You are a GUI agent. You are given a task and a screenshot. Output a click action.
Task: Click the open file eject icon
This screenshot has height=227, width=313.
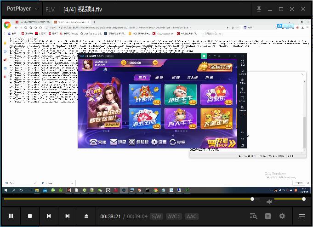click(86, 216)
